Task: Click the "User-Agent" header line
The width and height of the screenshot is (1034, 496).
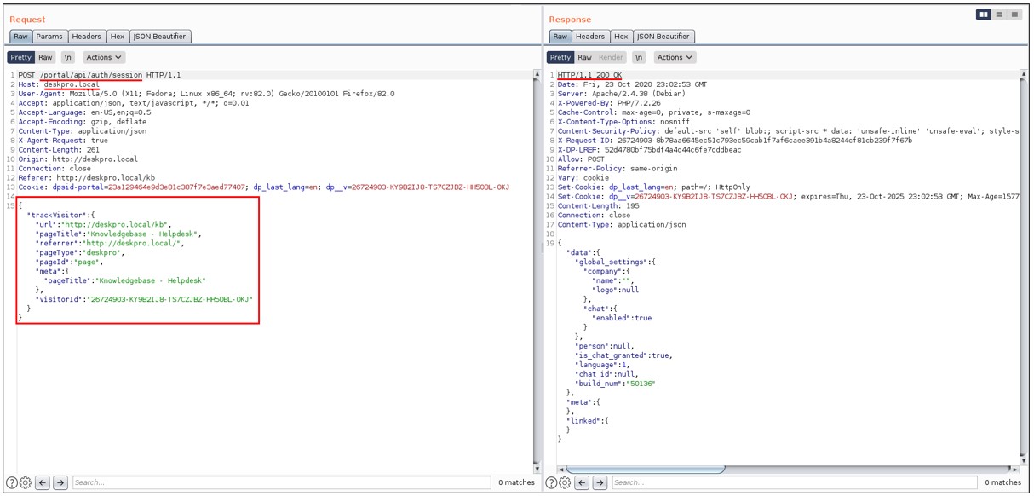Action: 206,94
